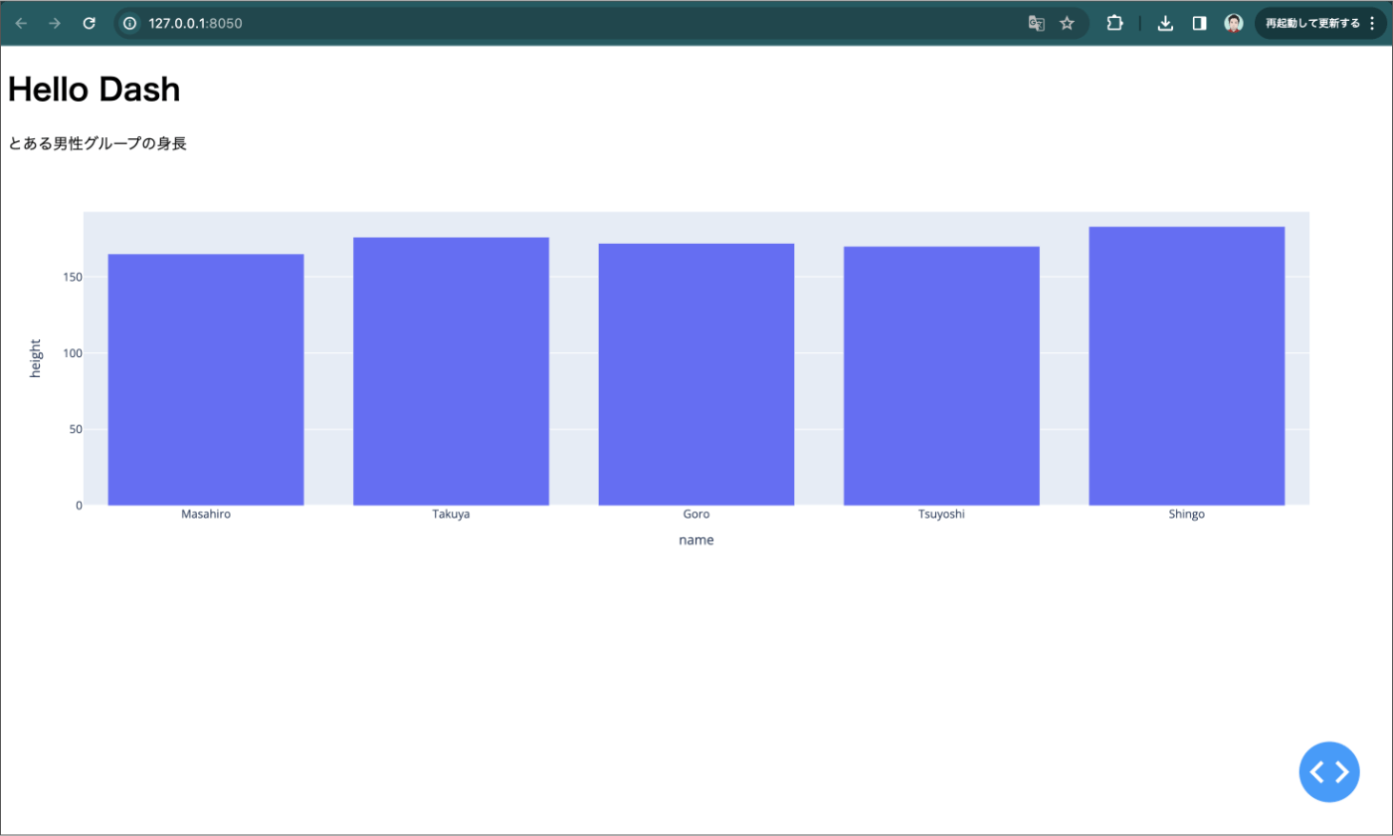Screen dimensions: 1393x836
Task: Click the 再起動して更新する button
Action: (x=1311, y=23)
